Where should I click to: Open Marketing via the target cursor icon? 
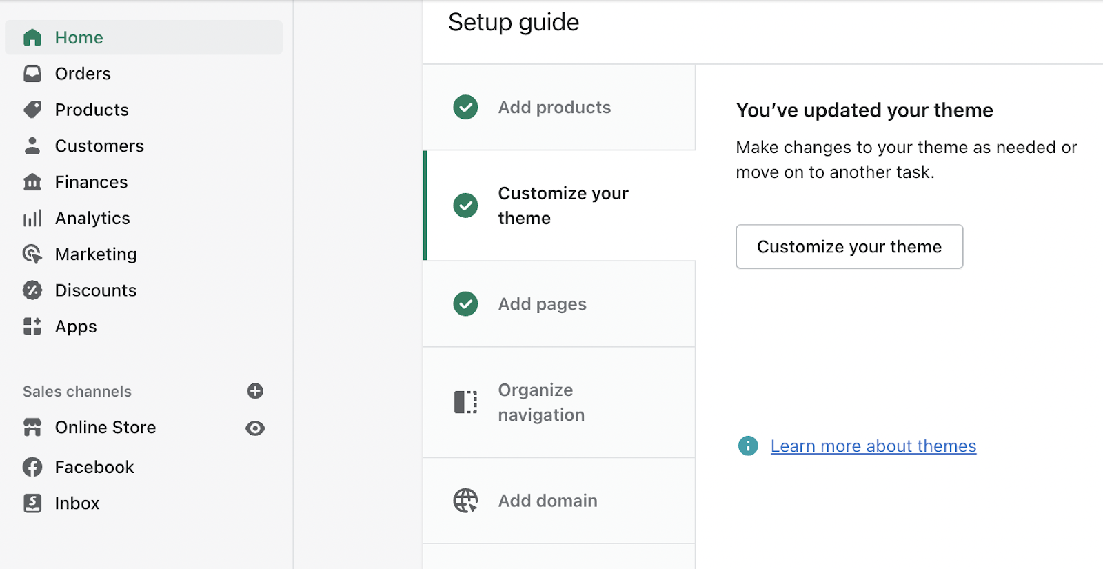pyautogui.click(x=32, y=254)
